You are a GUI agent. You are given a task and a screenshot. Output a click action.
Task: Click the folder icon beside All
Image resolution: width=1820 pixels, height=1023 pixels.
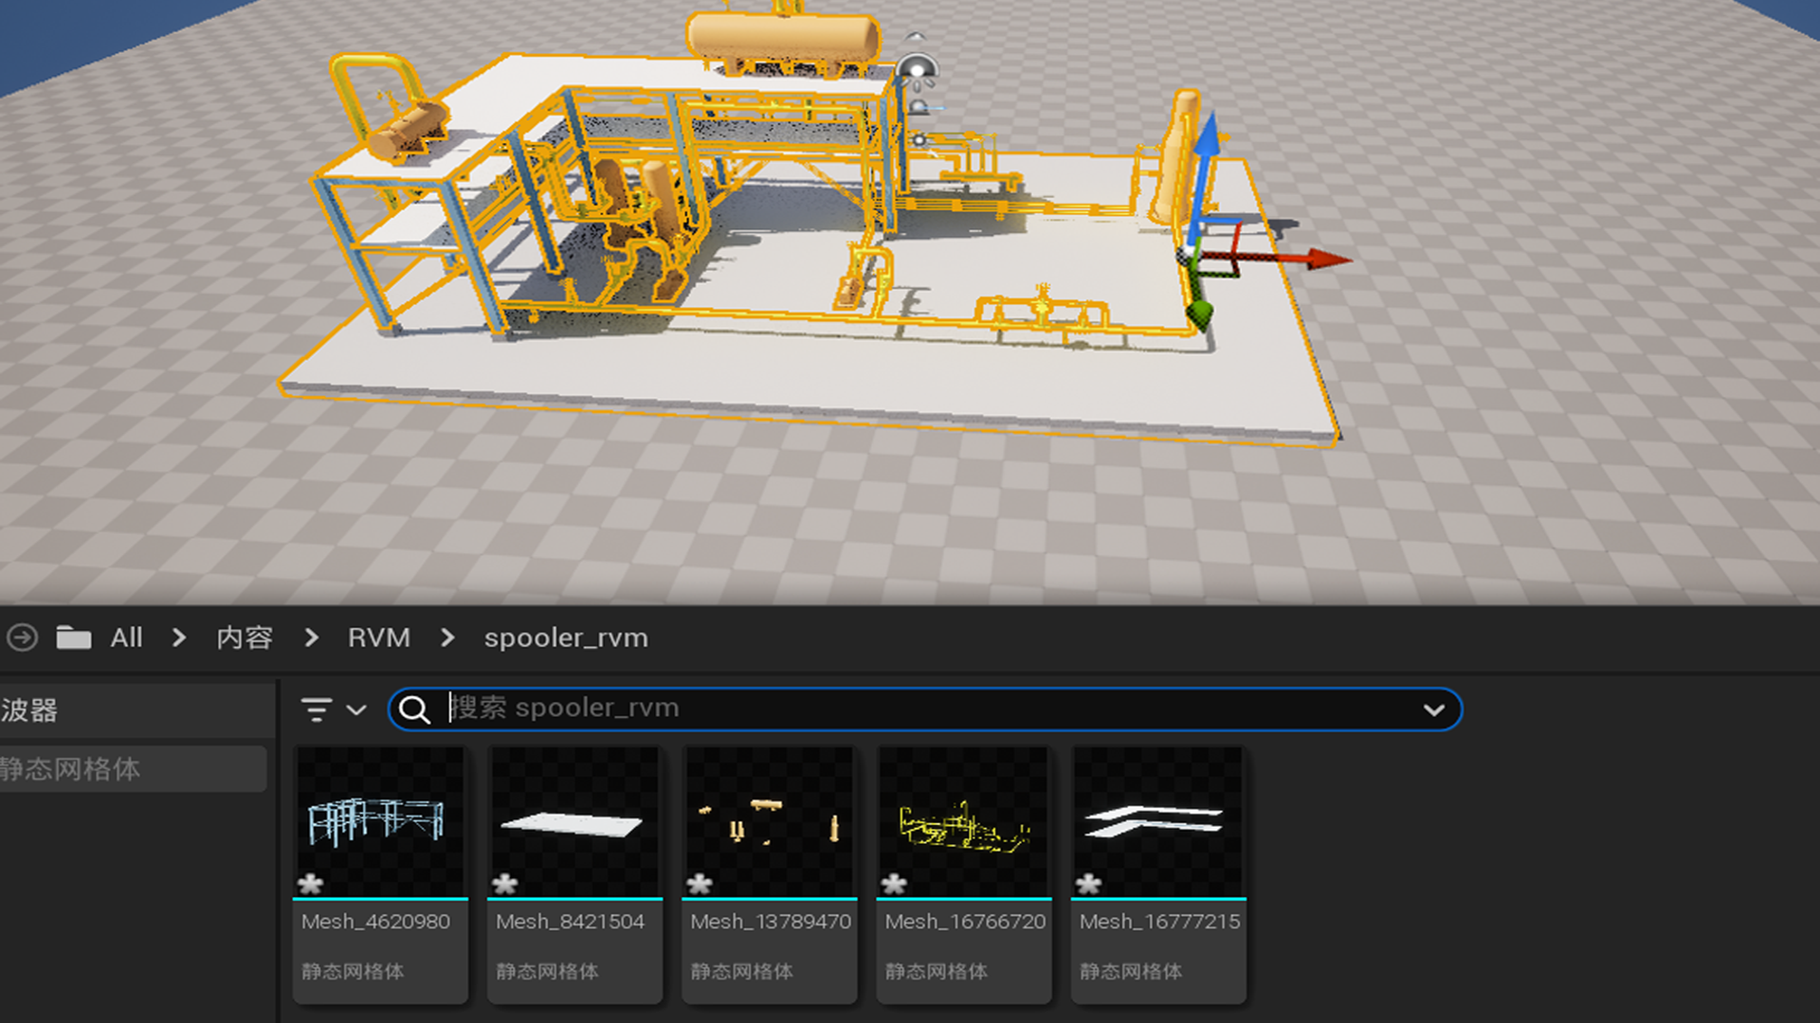click(x=73, y=637)
